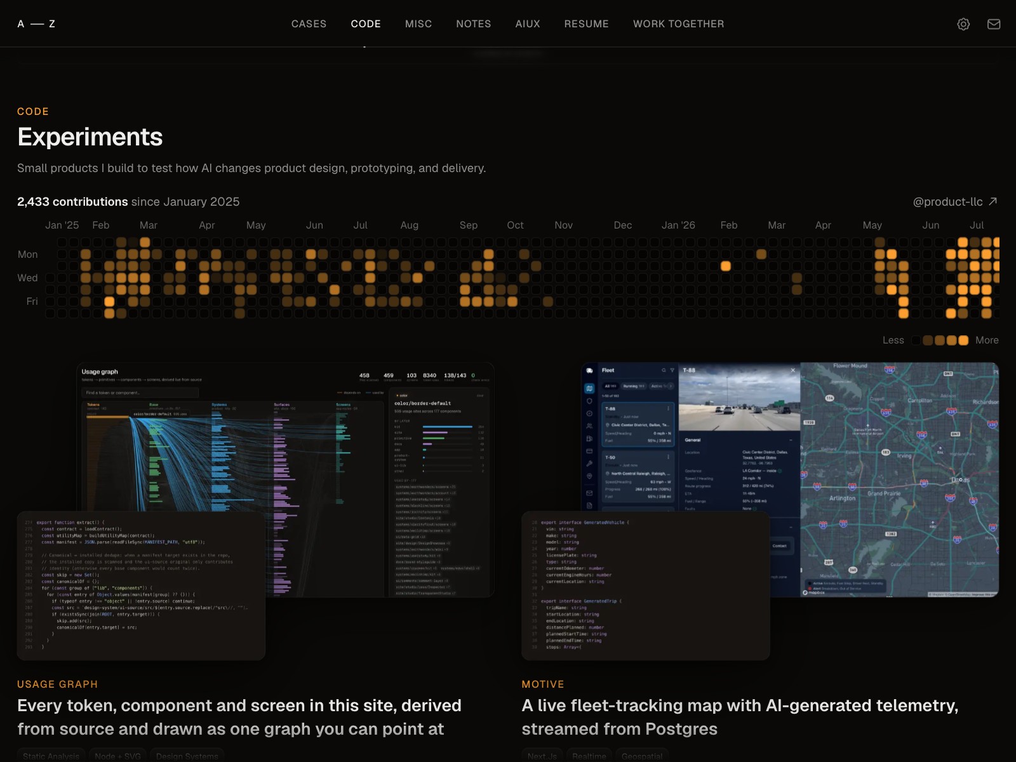Click the 'Experiments' heading
Screen dimensions: 1016x762
click(90, 137)
